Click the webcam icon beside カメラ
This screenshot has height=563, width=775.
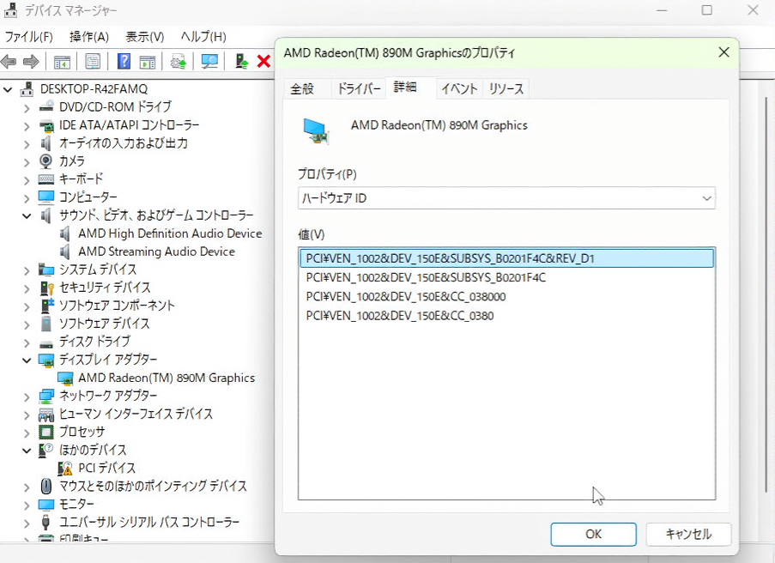(x=46, y=161)
